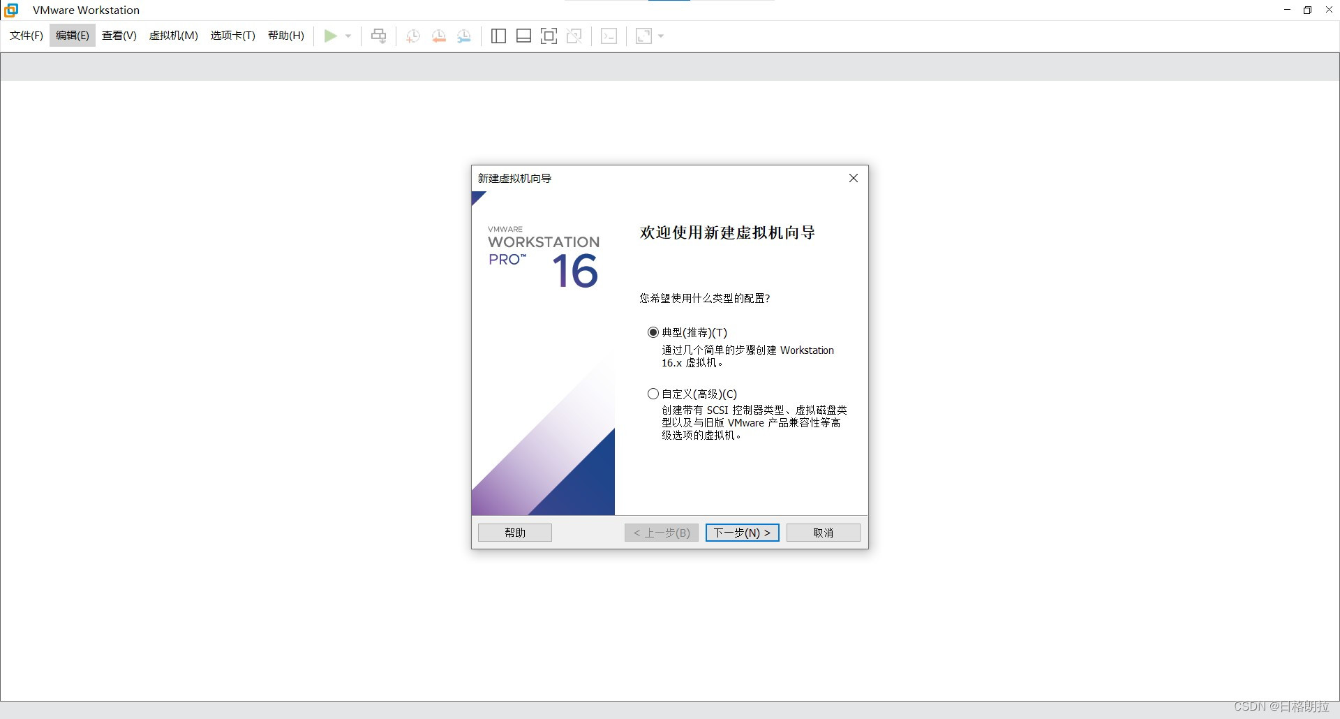Click the 欢迎使用新建虚拟机向导 heading text
Viewport: 1340px width, 719px height.
click(x=727, y=232)
